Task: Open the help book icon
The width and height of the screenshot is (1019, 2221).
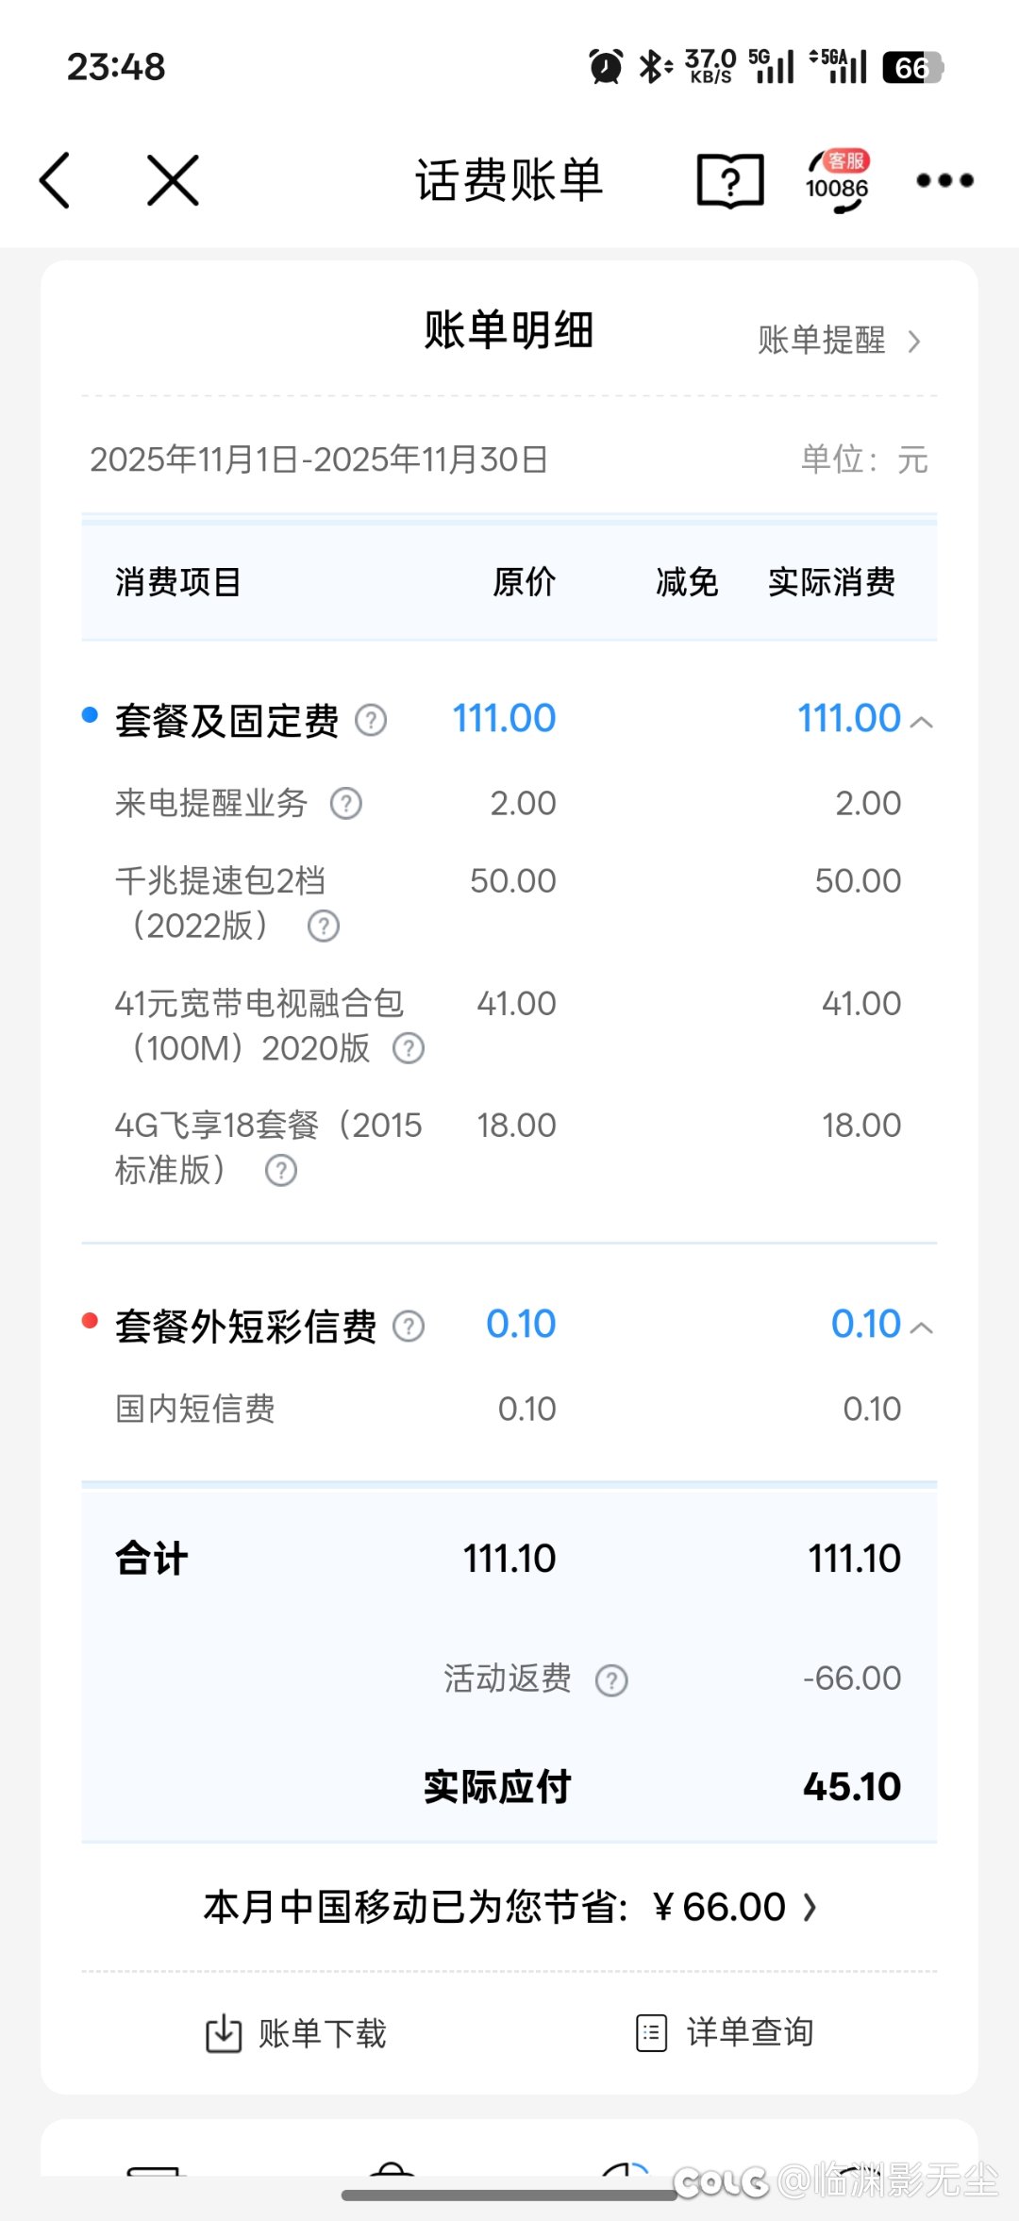Action: click(730, 179)
